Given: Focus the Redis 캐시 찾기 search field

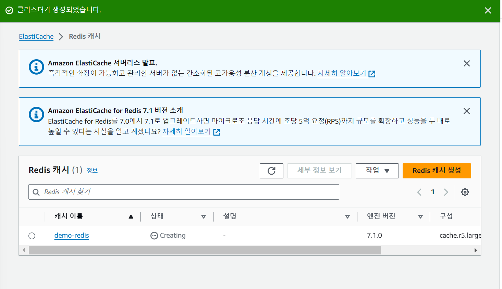Looking at the screenshot, I should coord(184,192).
